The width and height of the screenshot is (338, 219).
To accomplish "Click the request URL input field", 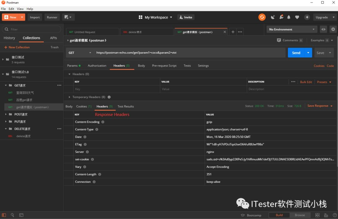I will (190, 53).
